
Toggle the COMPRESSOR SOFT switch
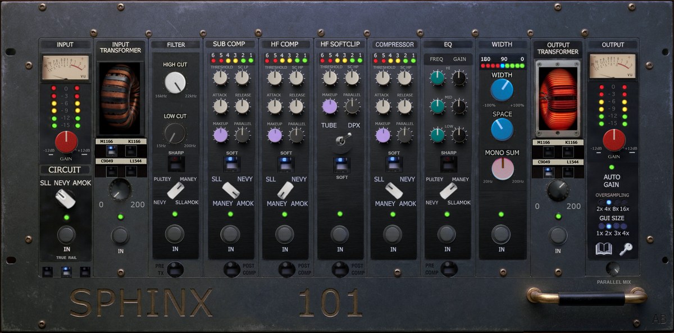(394, 163)
